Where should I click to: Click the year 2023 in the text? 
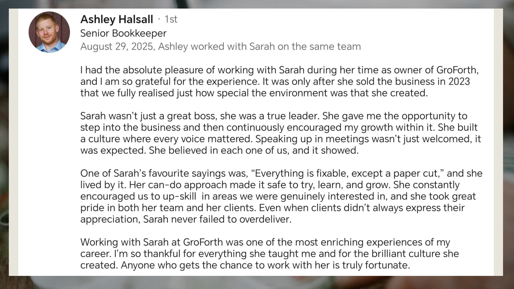(x=459, y=82)
